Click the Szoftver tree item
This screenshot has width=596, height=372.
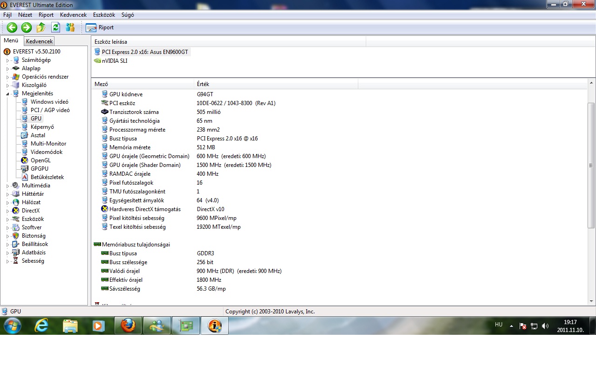coord(32,227)
